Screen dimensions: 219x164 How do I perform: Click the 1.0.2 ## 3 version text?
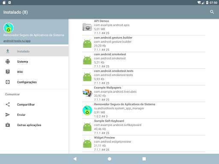tap(101, 116)
